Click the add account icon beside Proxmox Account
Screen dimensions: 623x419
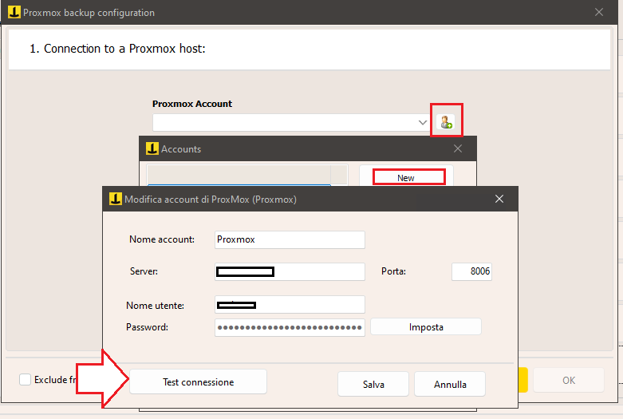point(446,122)
